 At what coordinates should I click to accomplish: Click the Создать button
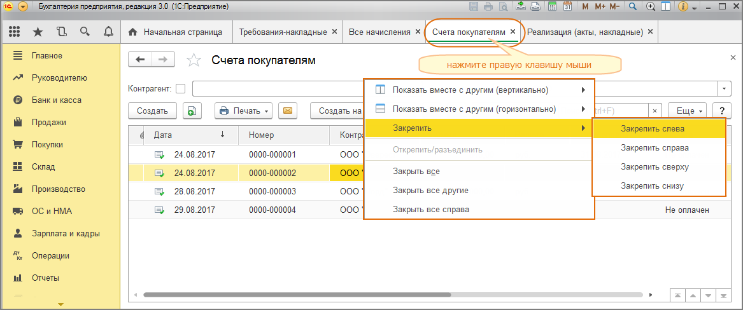pyautogui.click(x=152, y=111)
